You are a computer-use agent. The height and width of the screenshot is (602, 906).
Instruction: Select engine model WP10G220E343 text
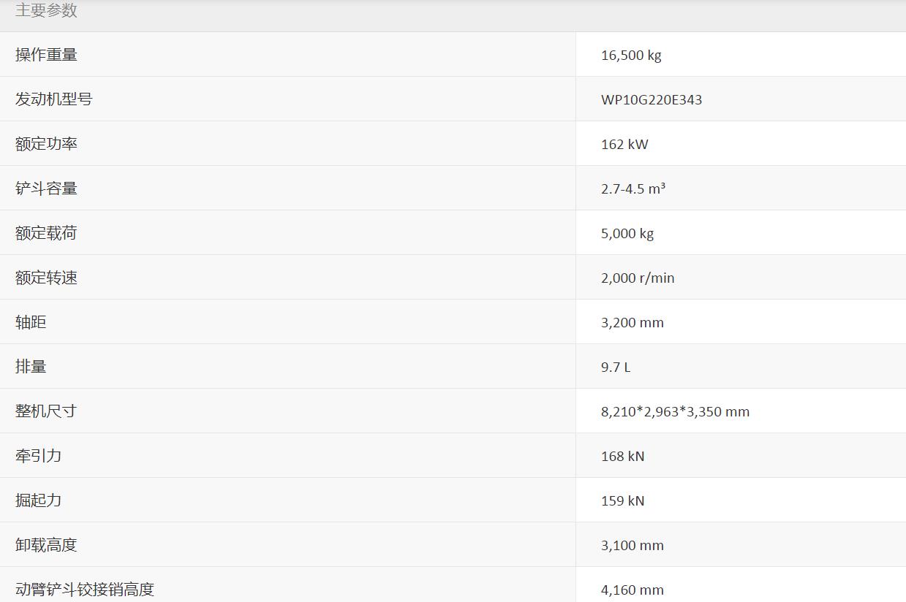(651, 100)
